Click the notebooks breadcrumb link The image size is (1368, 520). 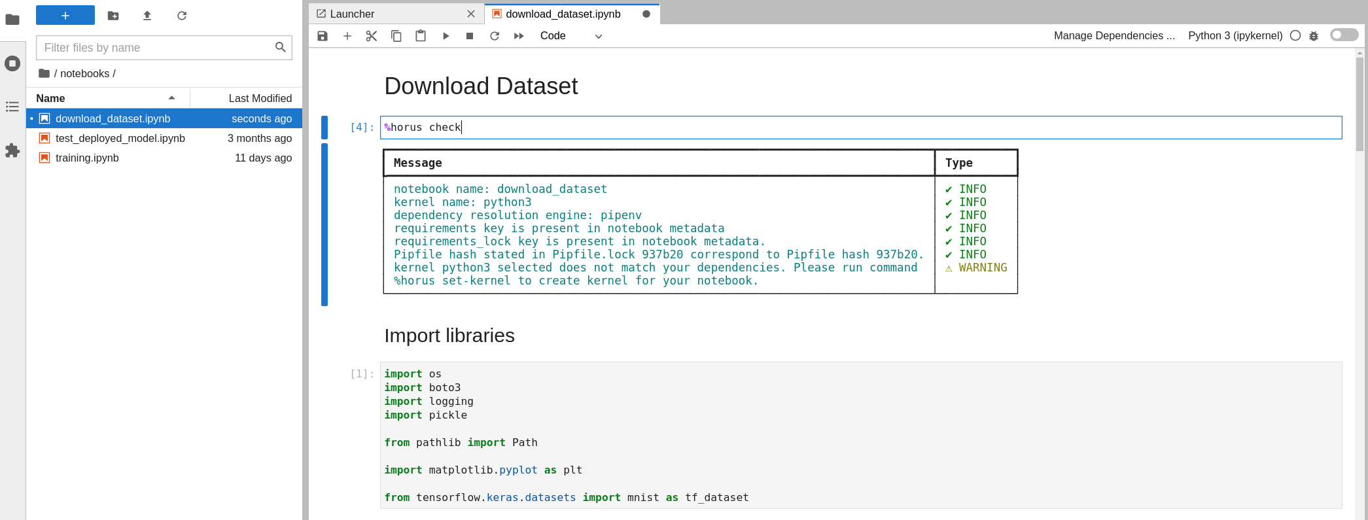click(84, 73)
